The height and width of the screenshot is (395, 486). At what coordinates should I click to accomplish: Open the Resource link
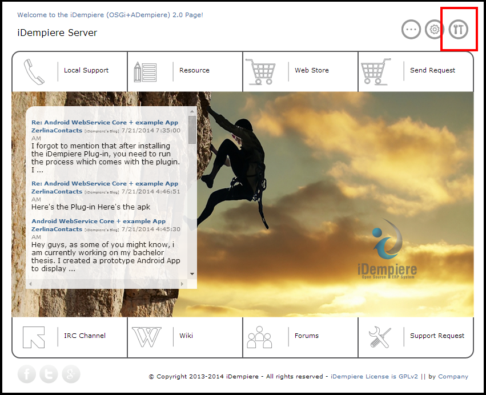194,70
